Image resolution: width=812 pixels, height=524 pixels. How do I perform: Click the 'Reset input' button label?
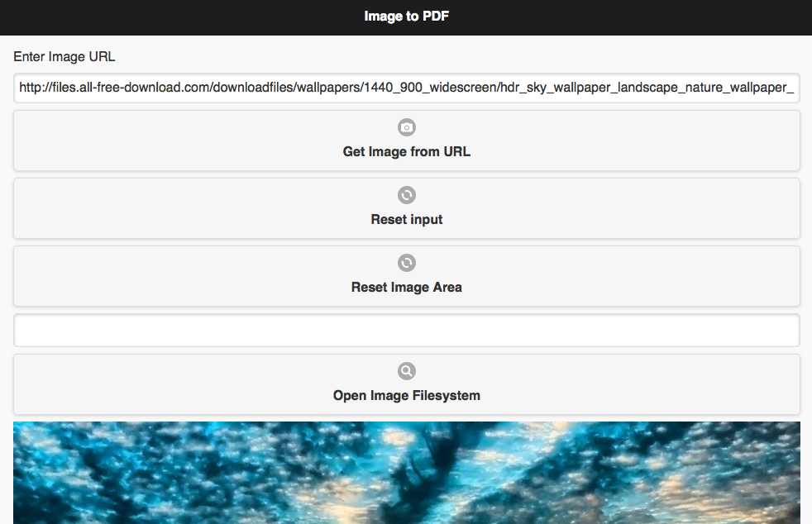coord(407,220)
